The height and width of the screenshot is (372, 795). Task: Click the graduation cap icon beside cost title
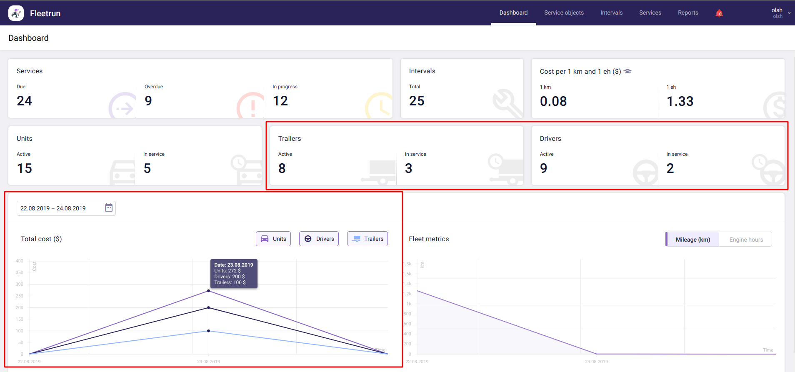627,72
